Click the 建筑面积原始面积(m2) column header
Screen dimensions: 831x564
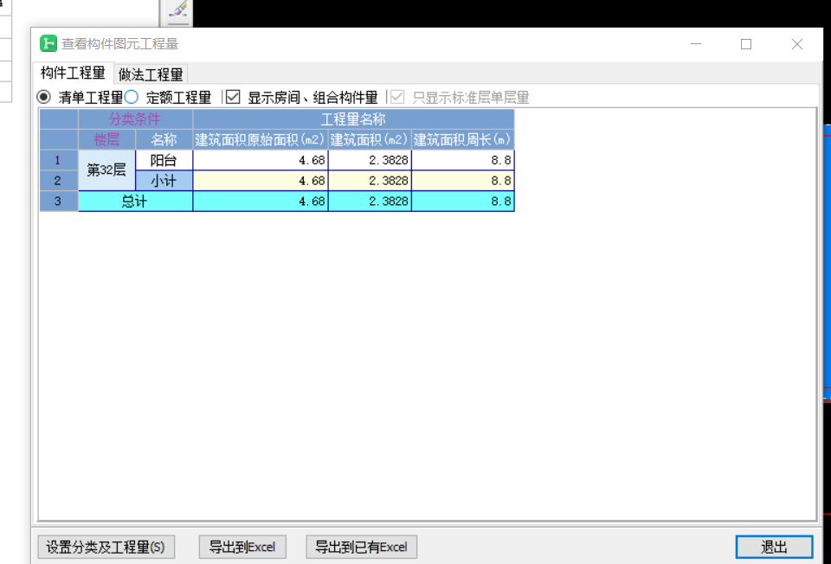[x=260, y=139]
